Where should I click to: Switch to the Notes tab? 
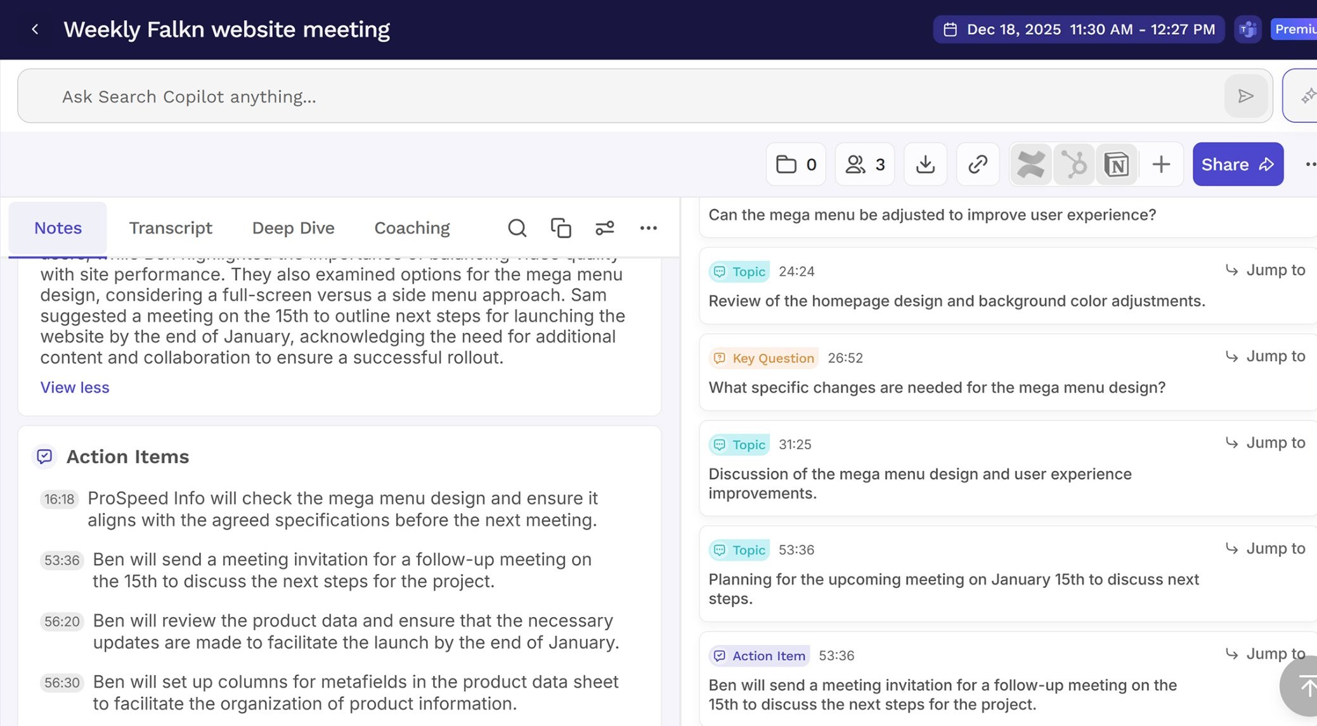coord(58,228)
